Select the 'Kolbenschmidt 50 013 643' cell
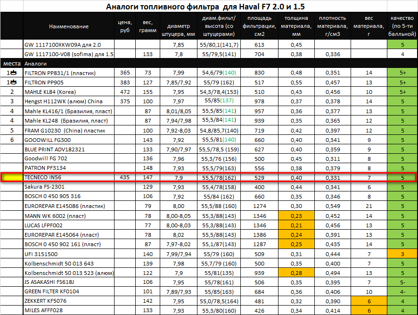Viewport: 418px width, 315px height. coord(69,264)
